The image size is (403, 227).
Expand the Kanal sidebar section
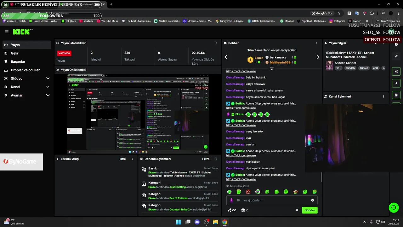click(27, 87)
